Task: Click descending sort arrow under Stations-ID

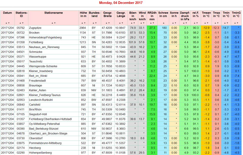Action: (x=23, y=23)
